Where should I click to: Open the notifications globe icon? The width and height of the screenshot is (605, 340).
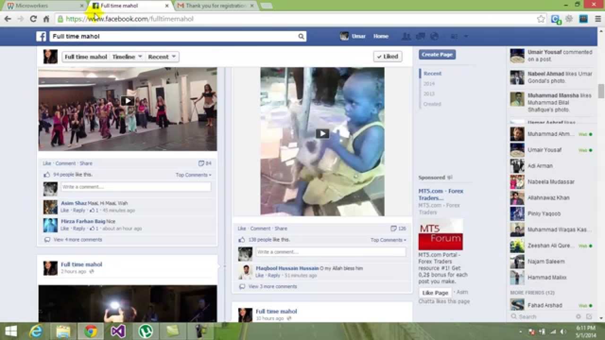click(x=434, y=36)
